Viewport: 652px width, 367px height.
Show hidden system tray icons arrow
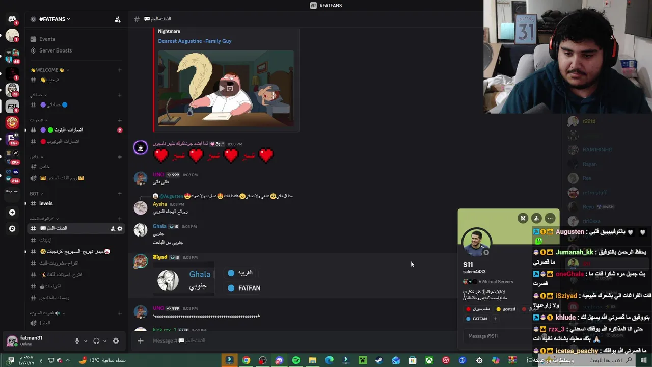click(x=67, y=360)
